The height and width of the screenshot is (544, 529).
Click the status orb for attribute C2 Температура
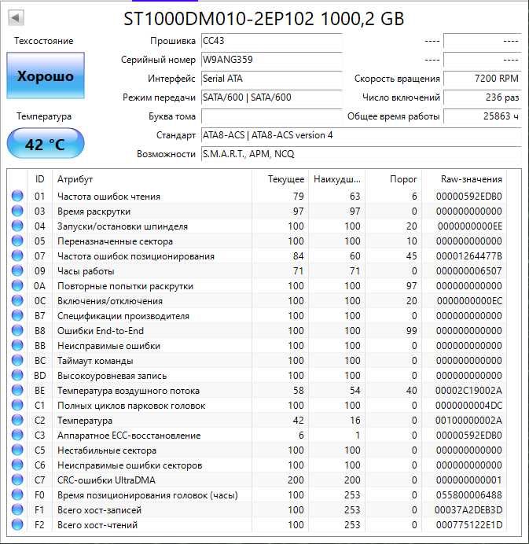(17, 420)
